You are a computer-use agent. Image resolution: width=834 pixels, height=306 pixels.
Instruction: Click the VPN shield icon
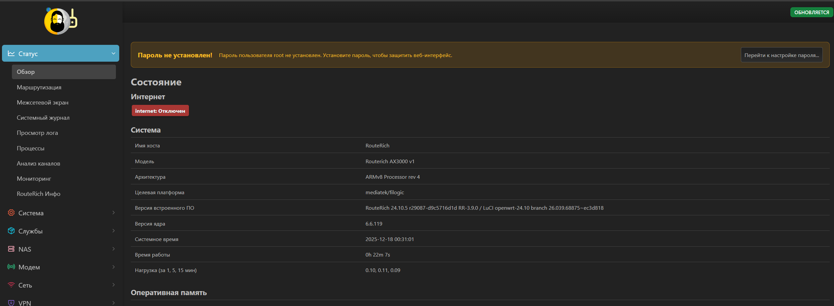click(x=11, y=303)
